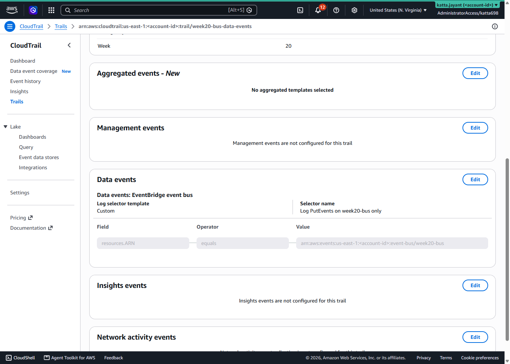The width and height of the screenshot is (510, 364).
Task: Click the 'Week' tag key cell
Action: click(x=104, y=46)
